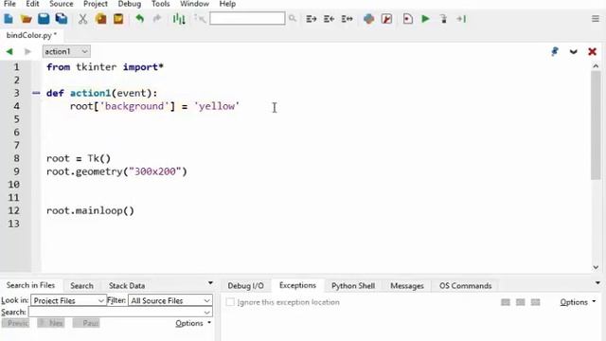The image size is (606, 341).
Task: Click the auto-indent lines icon
Action: pos(348,19)
